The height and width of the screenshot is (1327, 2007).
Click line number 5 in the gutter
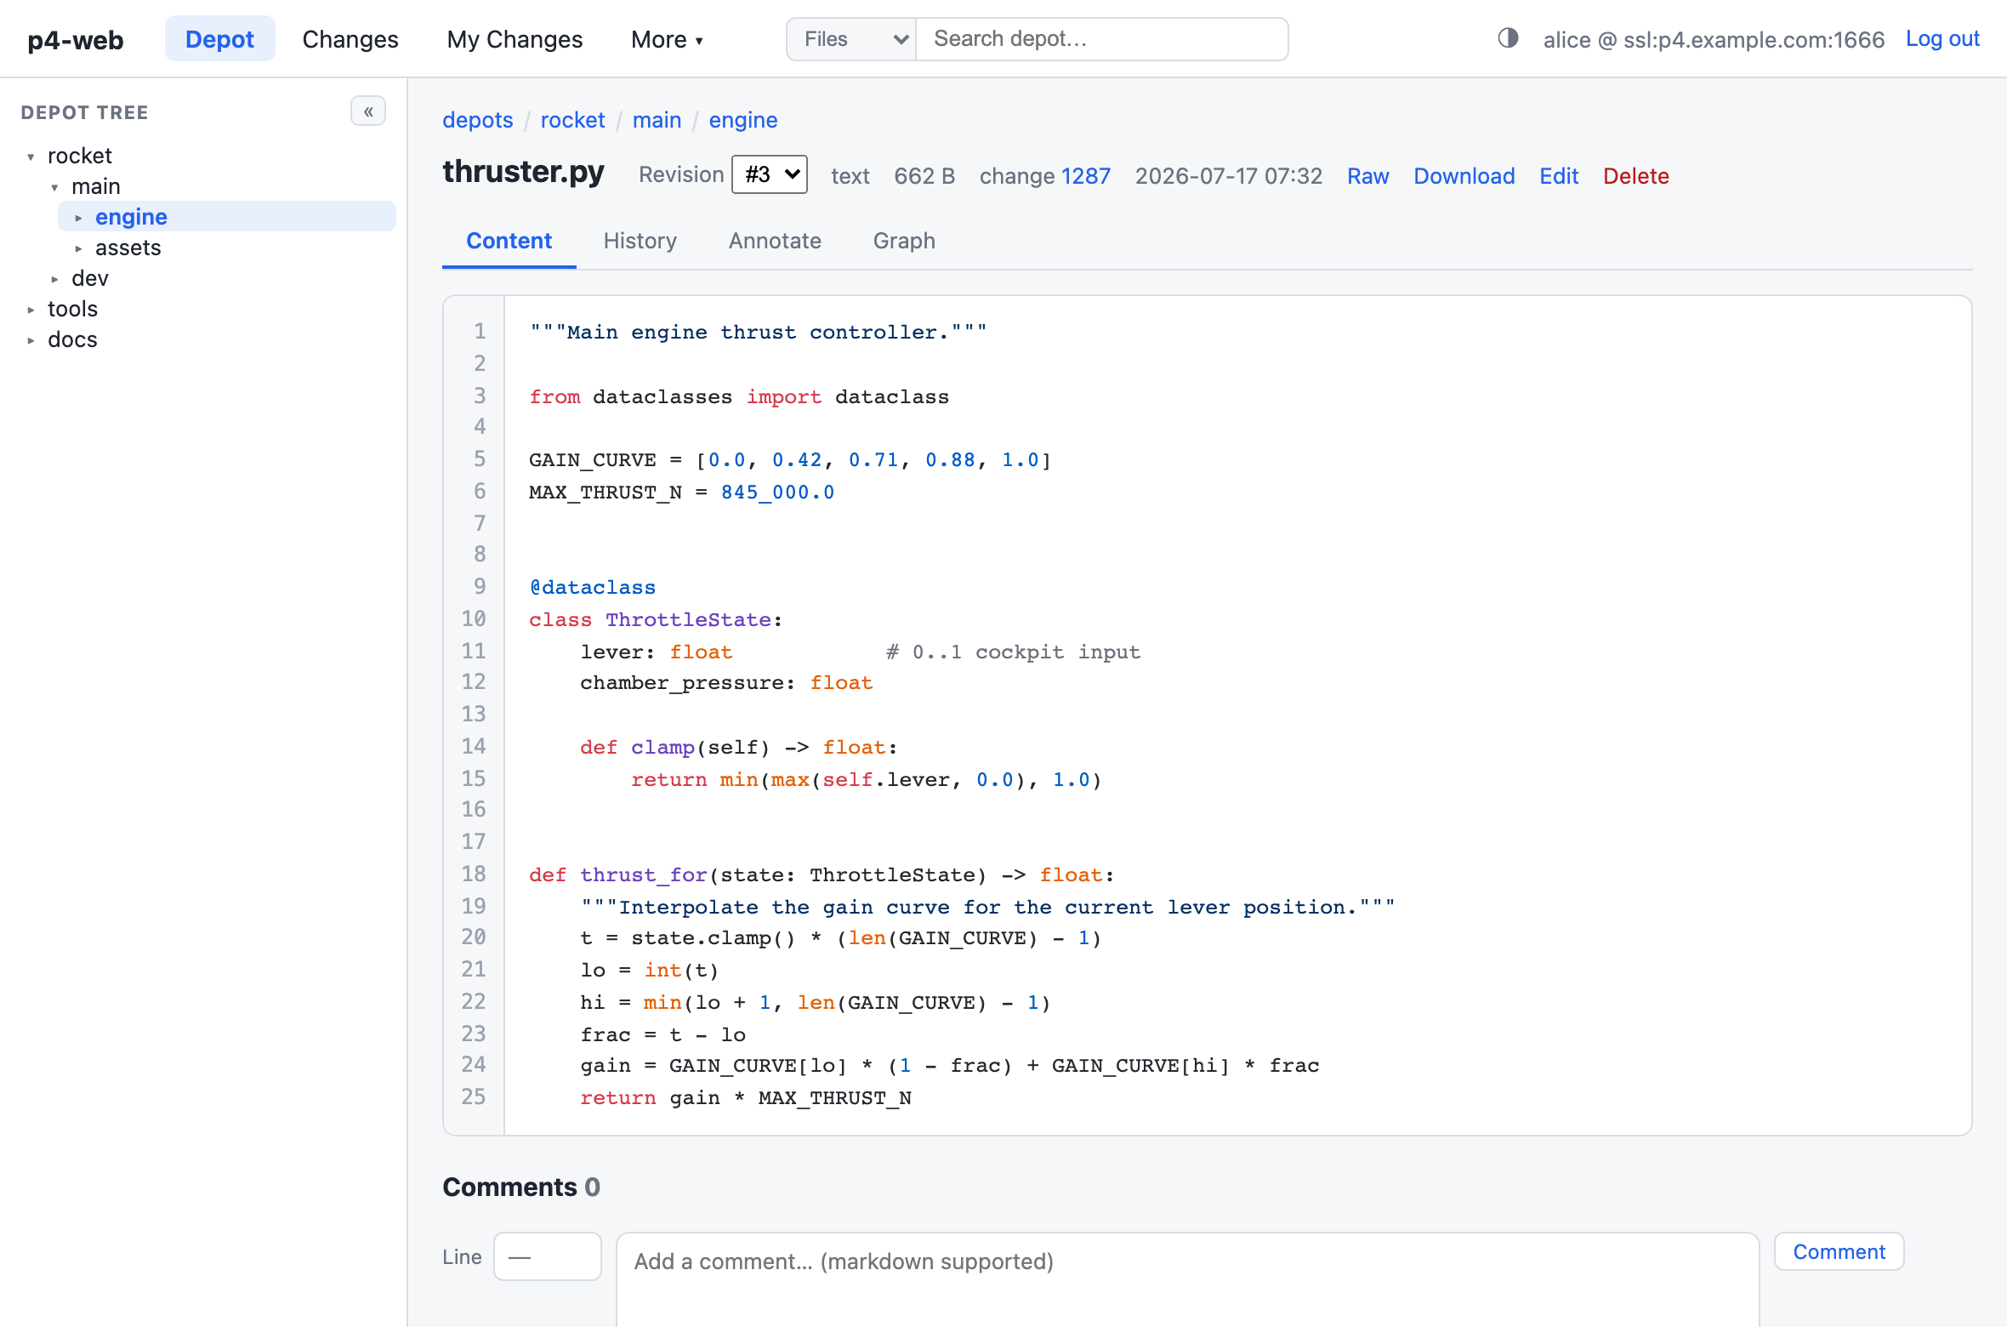coord(480,458)
